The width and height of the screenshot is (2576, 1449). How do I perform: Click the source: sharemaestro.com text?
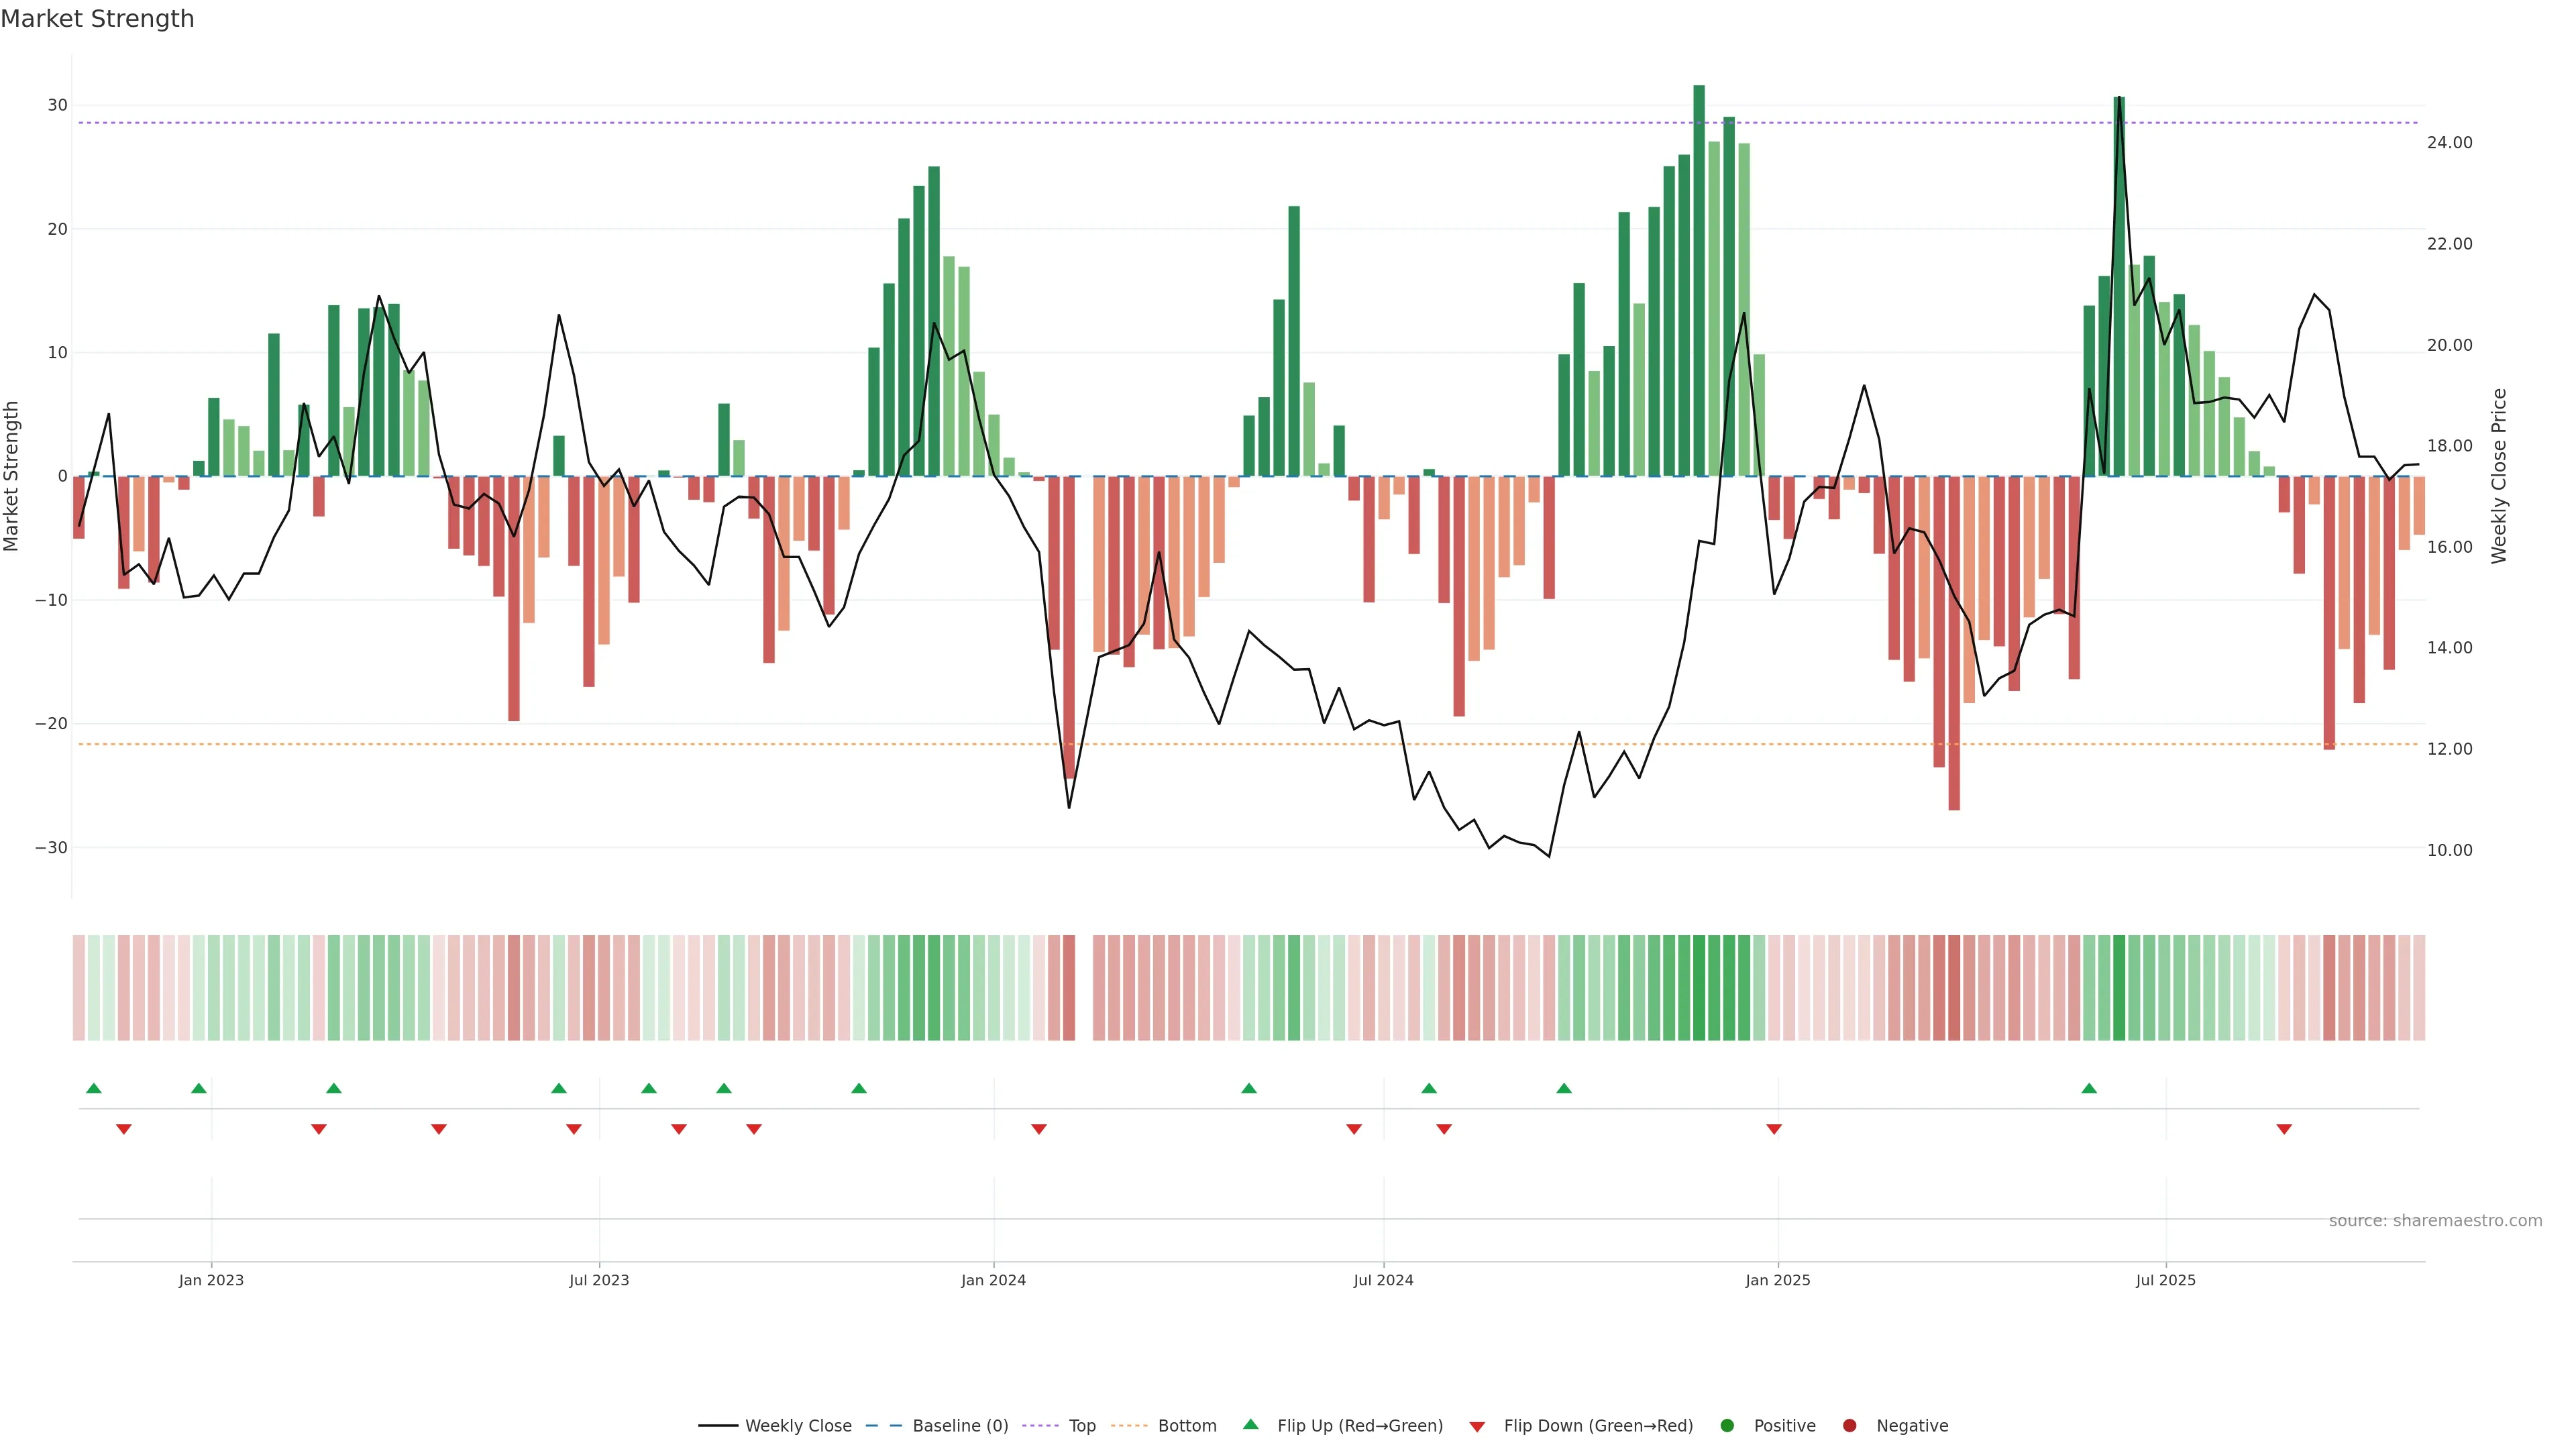[x=2435, y=1221]
